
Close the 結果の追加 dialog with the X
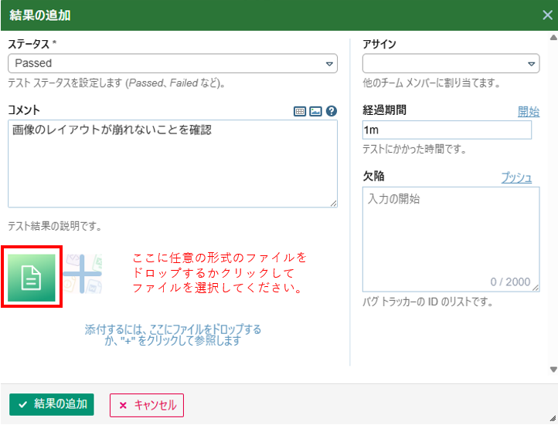(x=547, y=15)
